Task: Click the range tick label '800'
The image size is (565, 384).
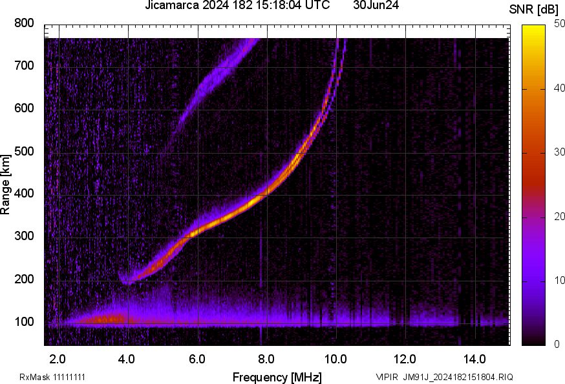Action: tap(24, 23)
